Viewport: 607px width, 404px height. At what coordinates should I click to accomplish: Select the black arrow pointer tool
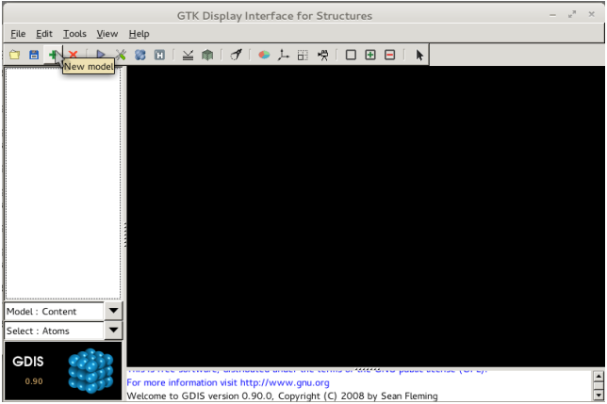(419, 55)
